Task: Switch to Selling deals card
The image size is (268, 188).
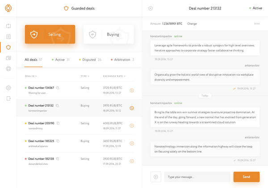Action: [50, 34]
